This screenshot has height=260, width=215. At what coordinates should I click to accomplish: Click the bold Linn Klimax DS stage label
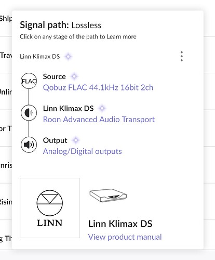69,108
